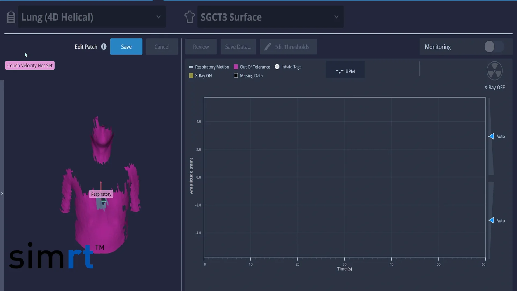
Task: Click the radiation X-Ray OFF symbol
Action: (x=494, y=71)
